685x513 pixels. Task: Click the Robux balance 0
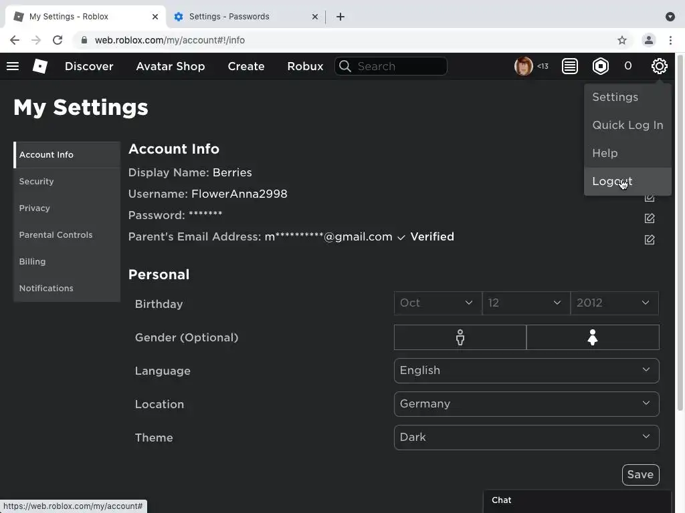627,66
